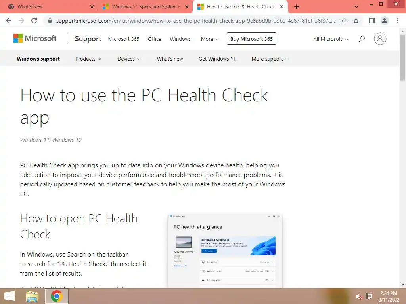Open the Windows support link

pos(38,59)
